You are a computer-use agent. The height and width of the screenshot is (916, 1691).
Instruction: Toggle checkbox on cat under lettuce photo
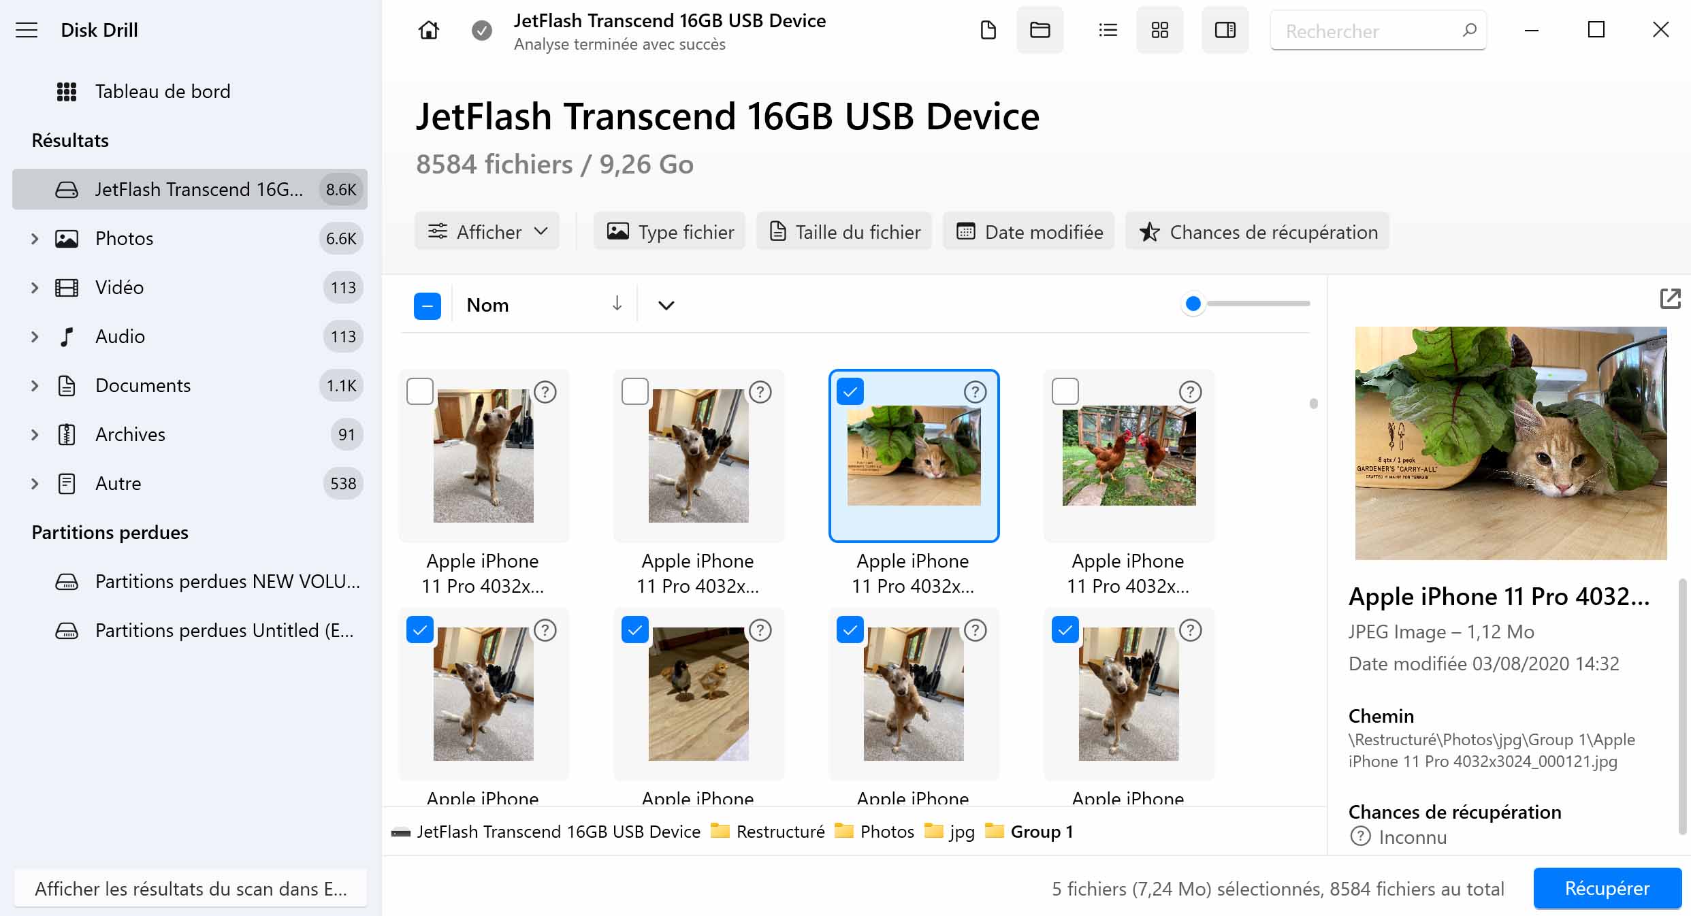(x=850, y=391)
